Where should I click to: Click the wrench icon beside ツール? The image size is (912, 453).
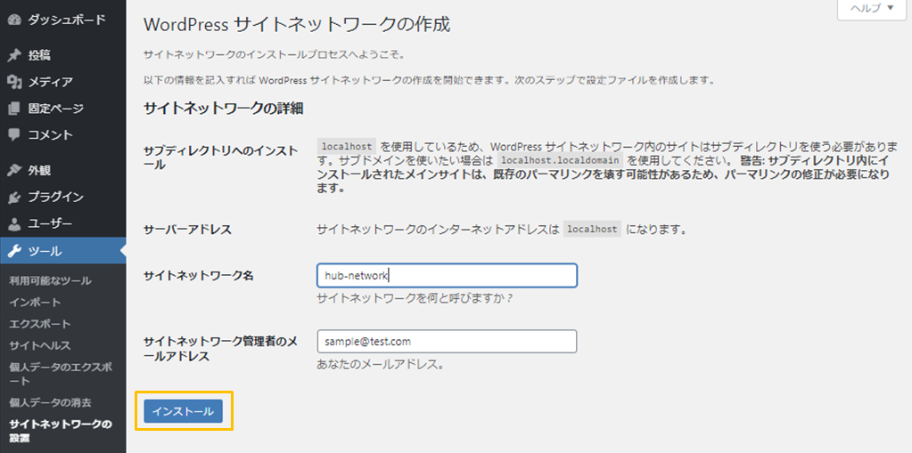click(14, 252)
